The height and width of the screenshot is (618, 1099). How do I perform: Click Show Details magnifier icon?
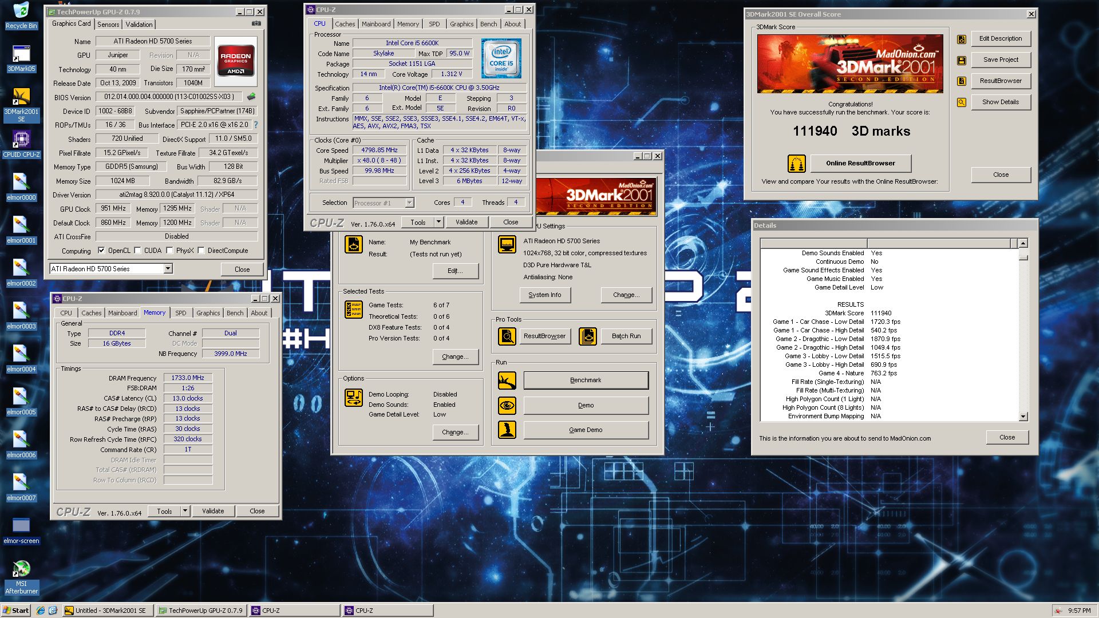pyautogui.click(x=962, y=102)
